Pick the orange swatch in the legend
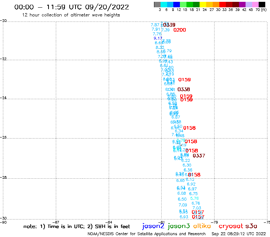The width and height of the screenshot is (270, 237). coord(216,4)
